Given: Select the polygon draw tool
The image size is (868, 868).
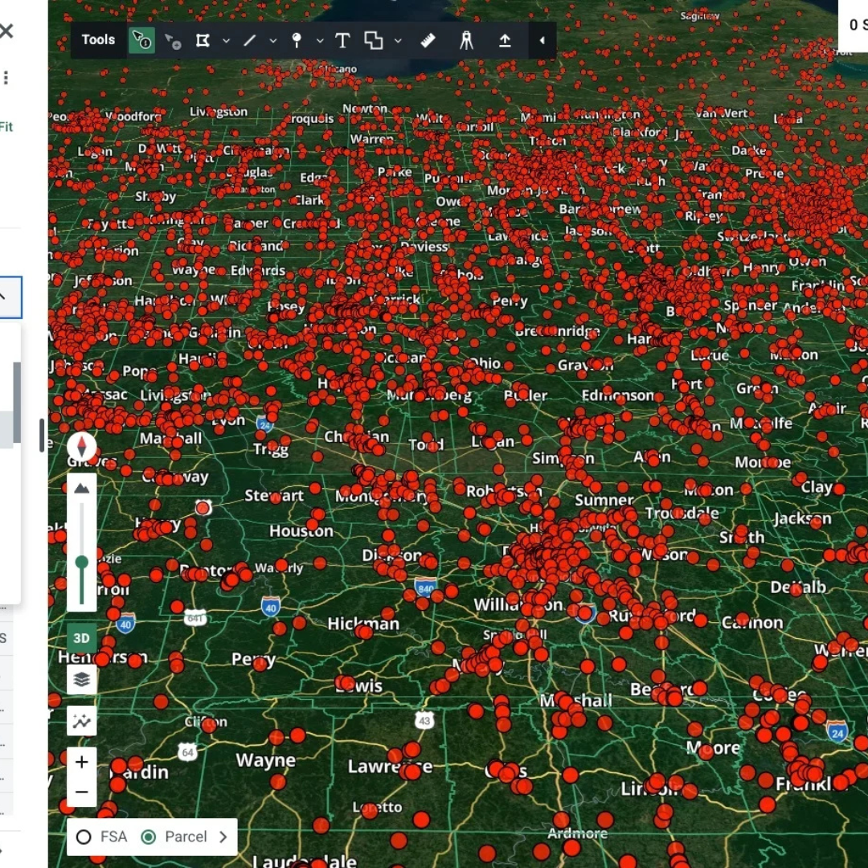Looking at the screenshot, I should pyautogui.click(x=203, y=40).
